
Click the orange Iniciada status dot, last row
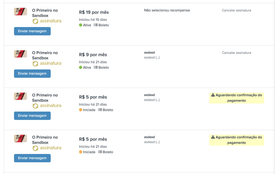tap(81, 152)
